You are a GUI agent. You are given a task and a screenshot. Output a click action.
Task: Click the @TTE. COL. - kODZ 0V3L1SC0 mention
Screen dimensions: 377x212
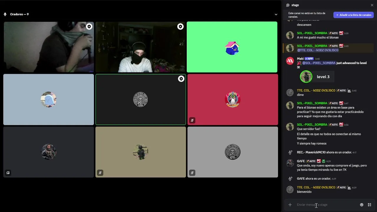point(318,50)
